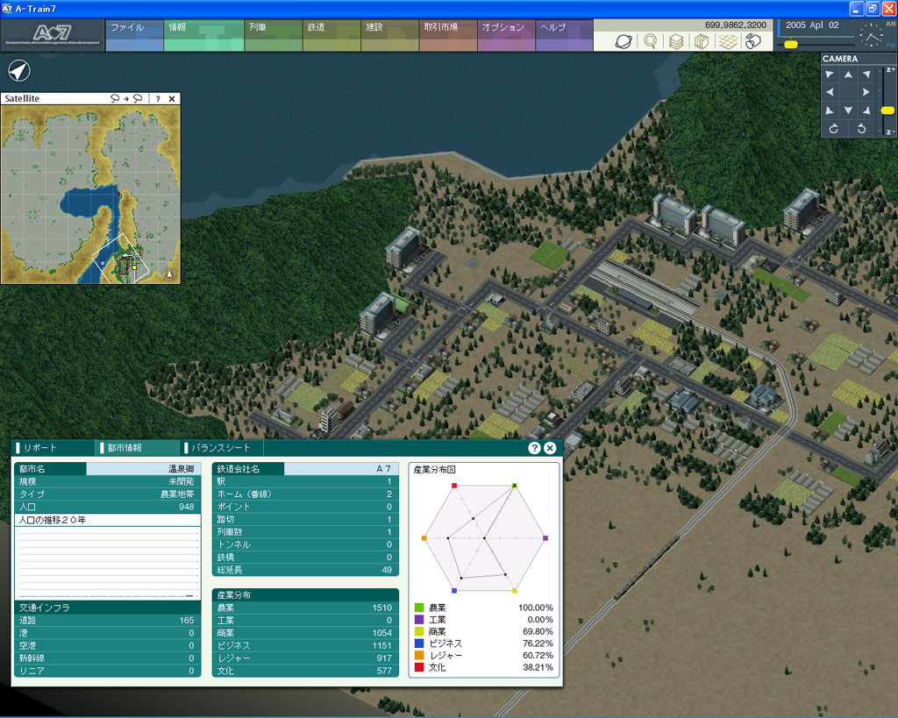Open the 情報 menu
Viewport: 898px width, 718px height.
click(x=203, y=35)
